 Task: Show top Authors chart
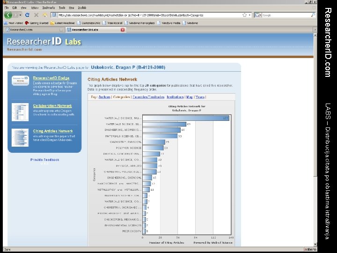coord(104,97)
